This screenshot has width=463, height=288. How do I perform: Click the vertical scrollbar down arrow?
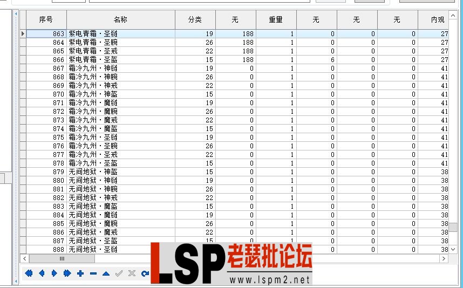pos(453,249)
